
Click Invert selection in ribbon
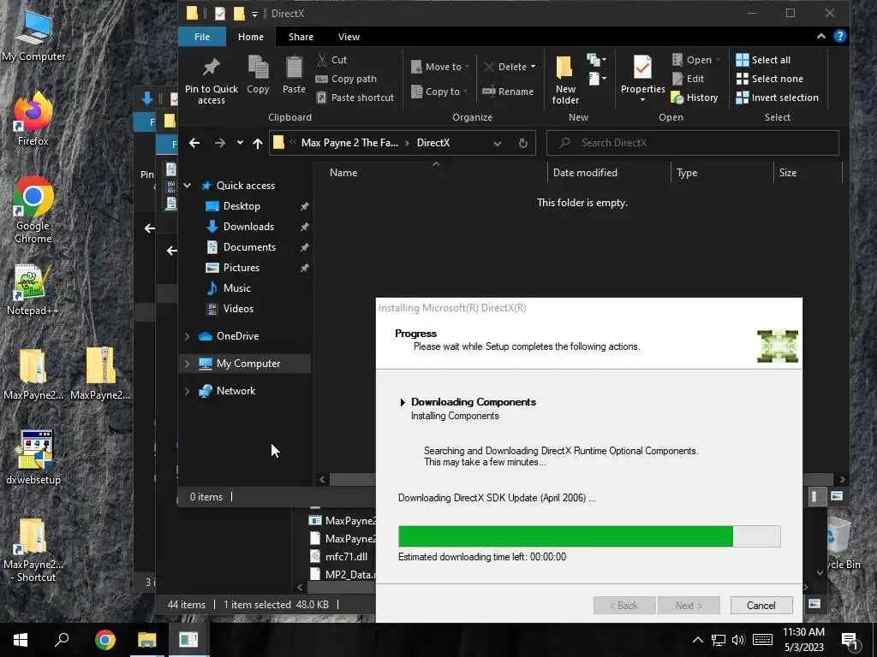pyautogui.click(x=777, y=98)
